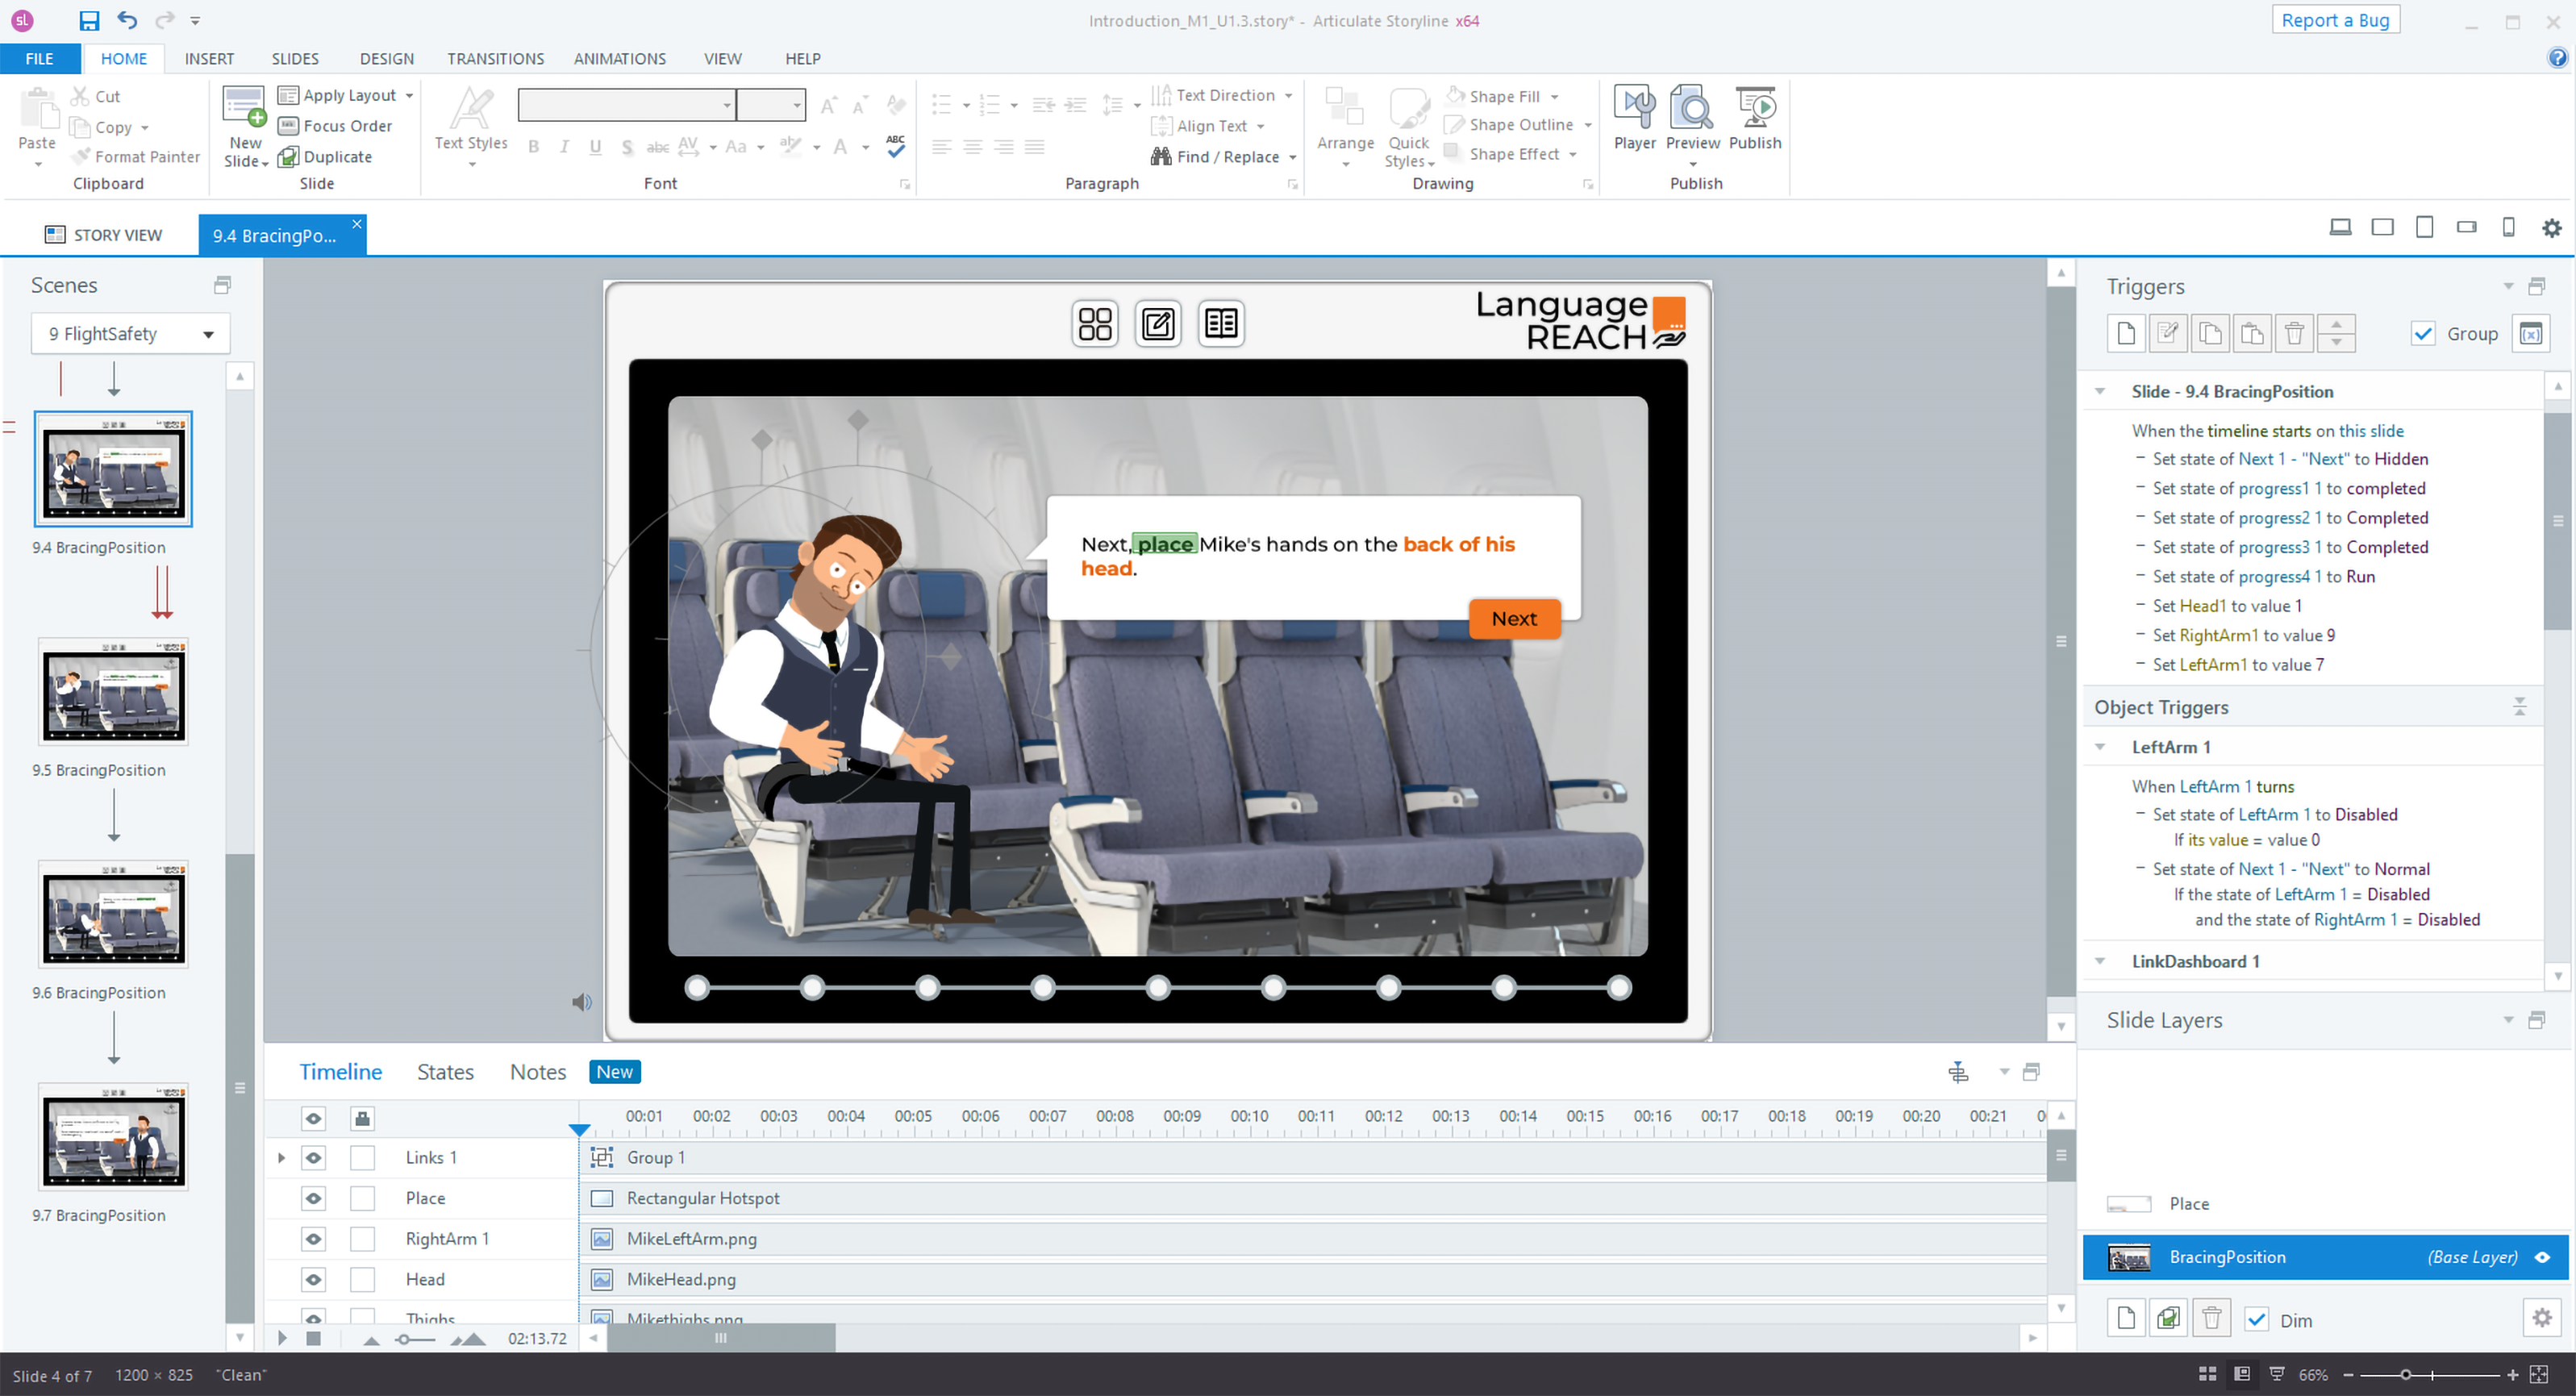Screen dimensions: 2576x1396
Task: Click the Report a Bug button
Action: point(2334,20)
